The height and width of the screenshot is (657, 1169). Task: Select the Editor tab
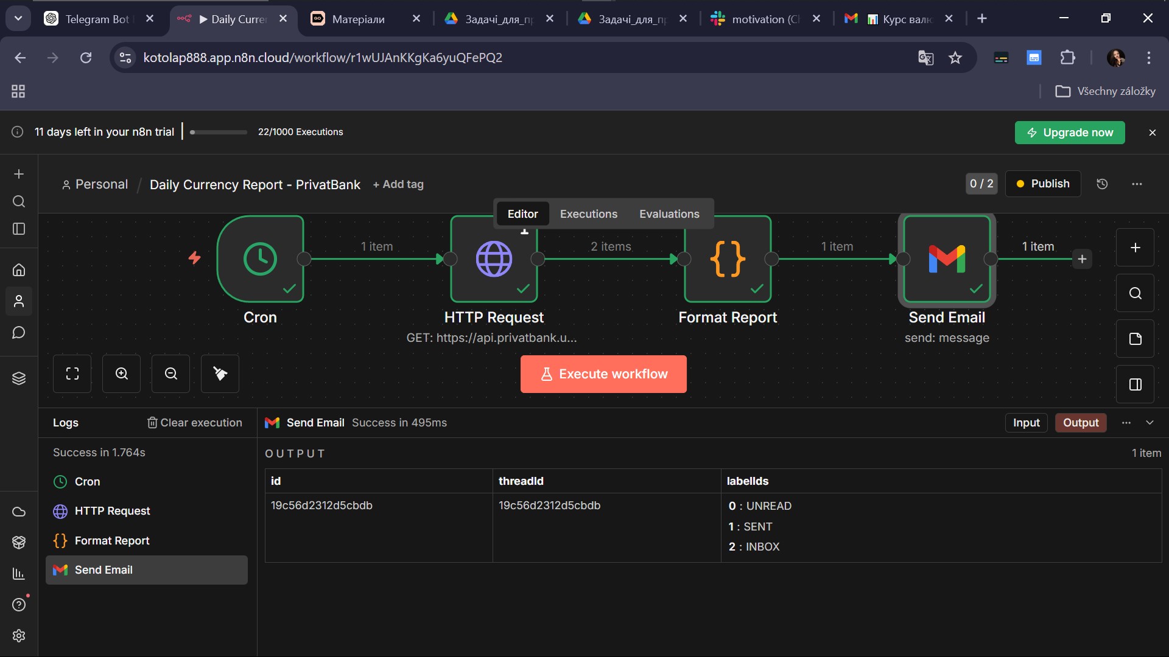(x=523, y=214)
